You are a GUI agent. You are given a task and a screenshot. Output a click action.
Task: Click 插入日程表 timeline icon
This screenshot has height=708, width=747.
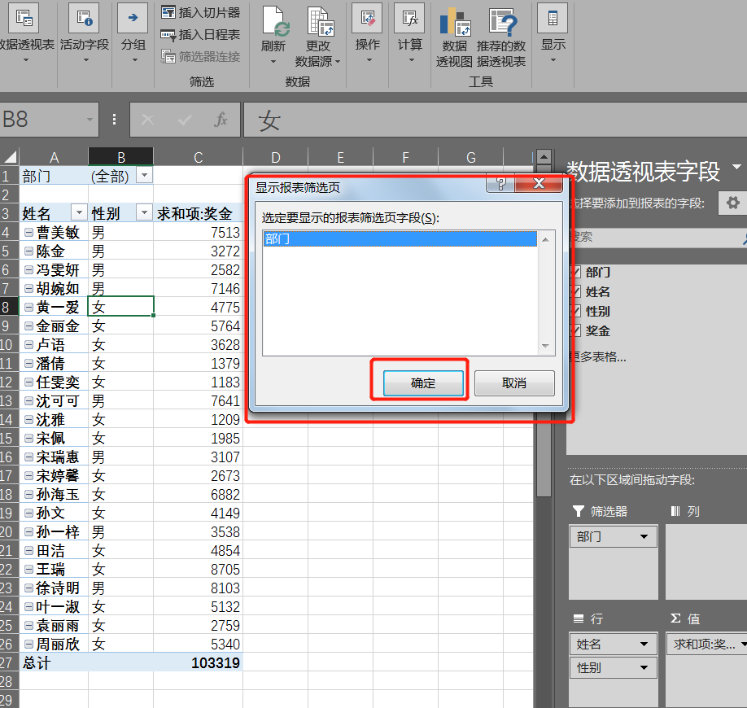168,34
